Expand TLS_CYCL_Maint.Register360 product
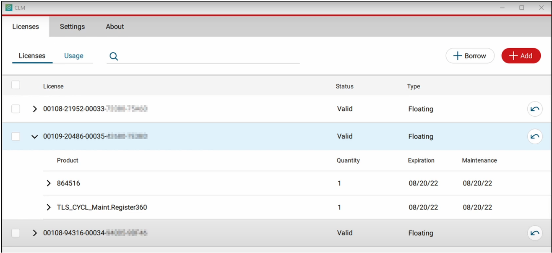Image resolution: width=552 pixels, height=253 pixels. (49, 207)
